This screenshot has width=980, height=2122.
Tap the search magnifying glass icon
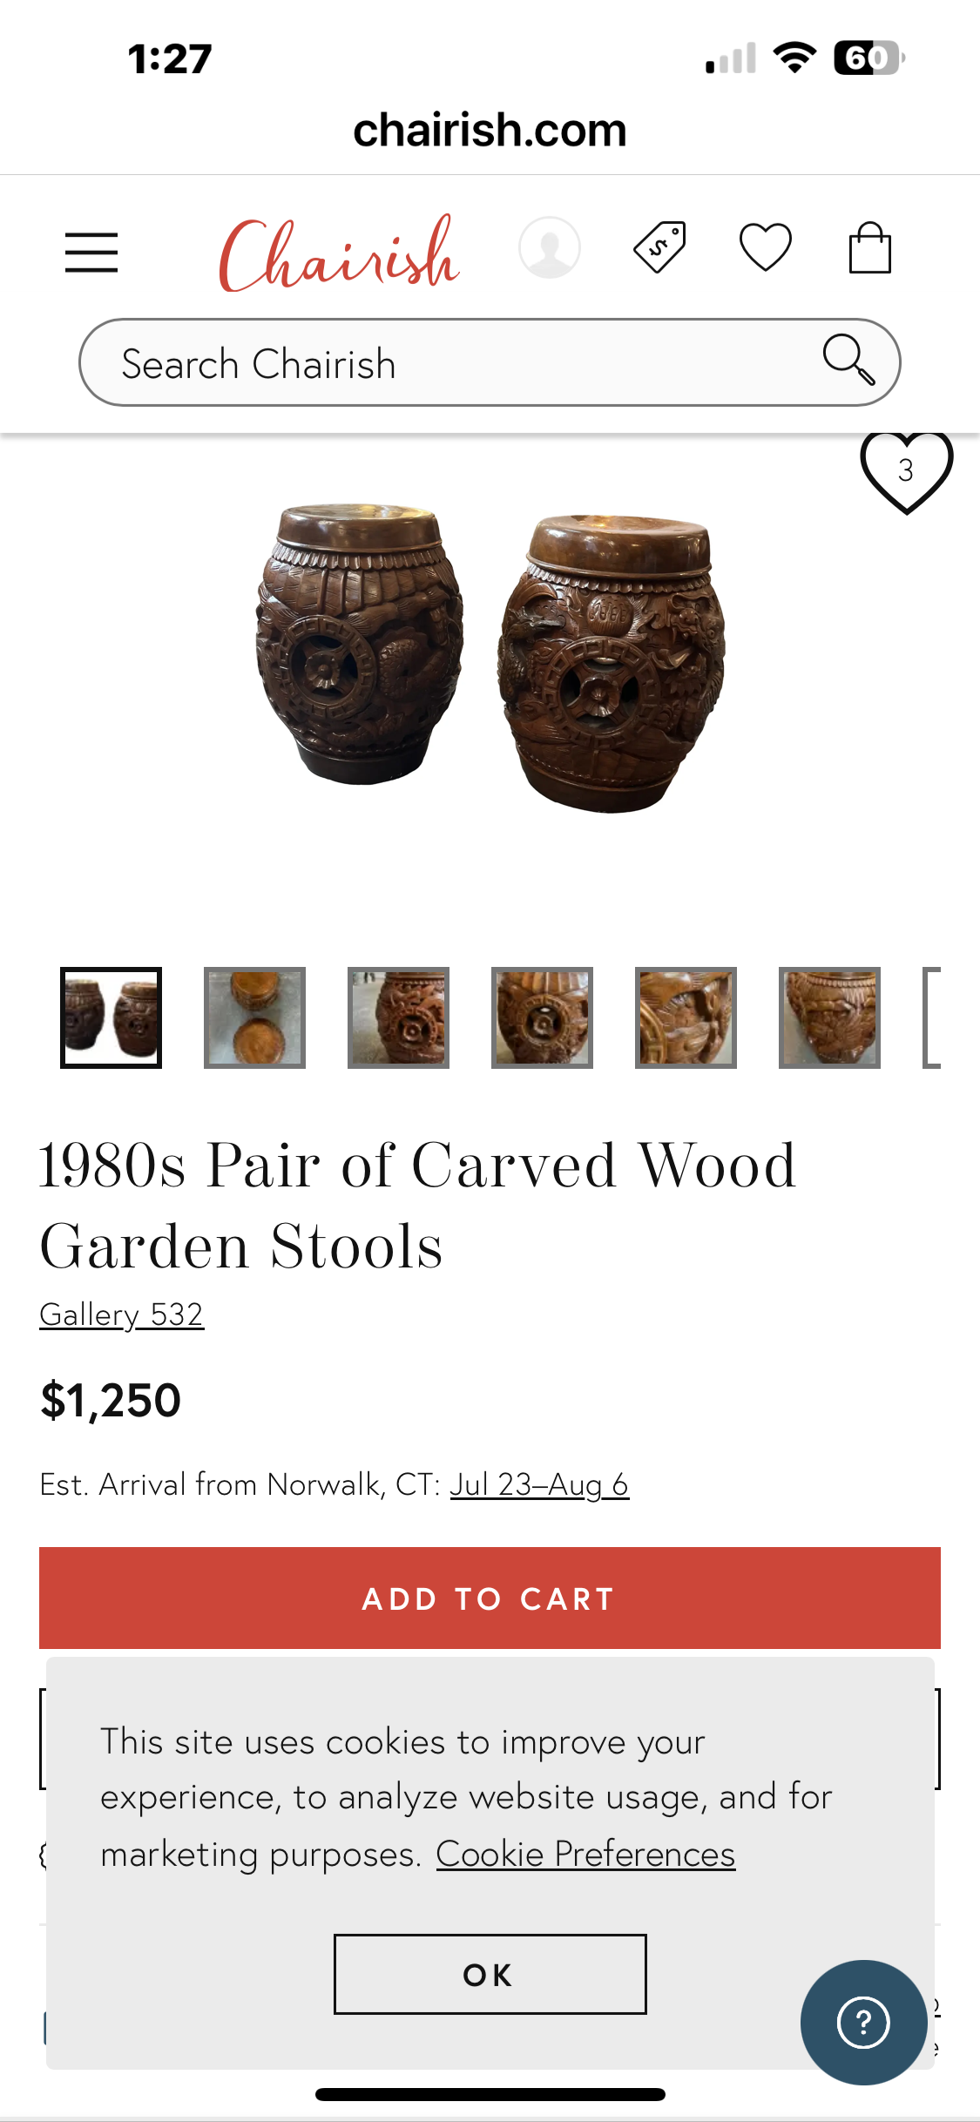tap(848, 359)
